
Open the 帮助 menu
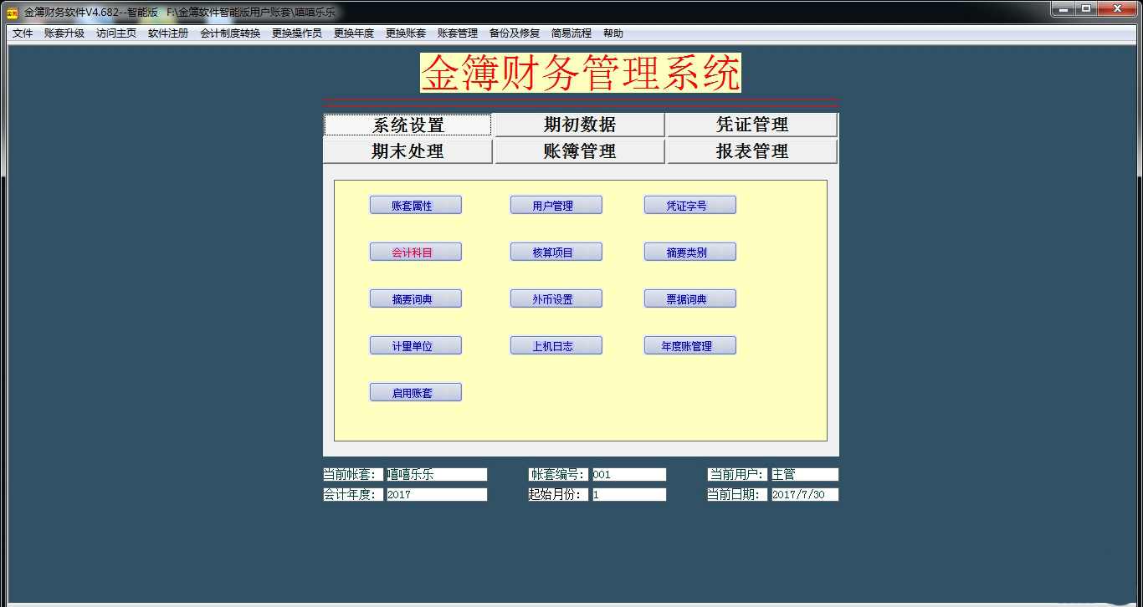coord(613,33)
